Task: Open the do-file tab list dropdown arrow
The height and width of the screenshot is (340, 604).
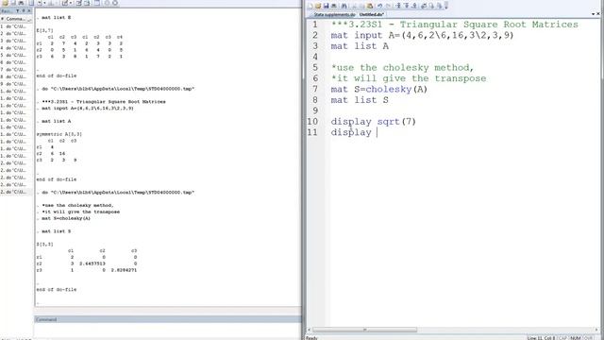Action: (x=593, y=14)
